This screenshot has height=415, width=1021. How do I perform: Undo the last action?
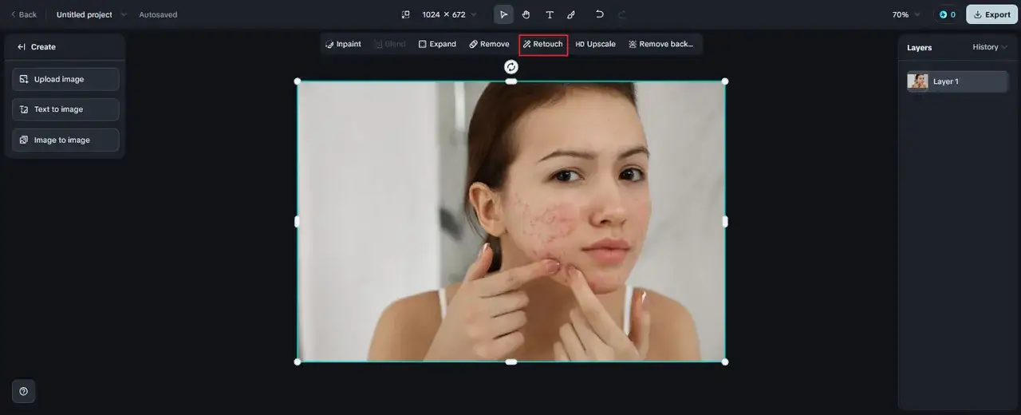click(599, 14)
